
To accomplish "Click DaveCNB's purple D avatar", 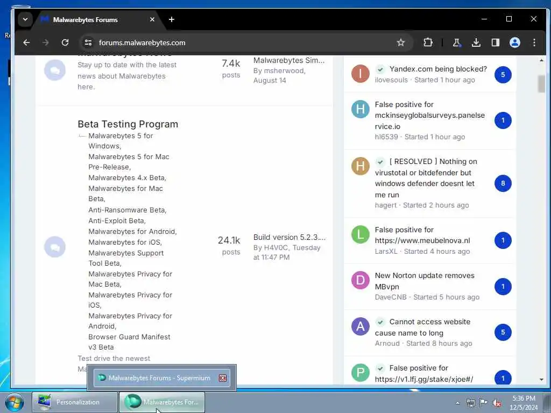I will [360, 280].
